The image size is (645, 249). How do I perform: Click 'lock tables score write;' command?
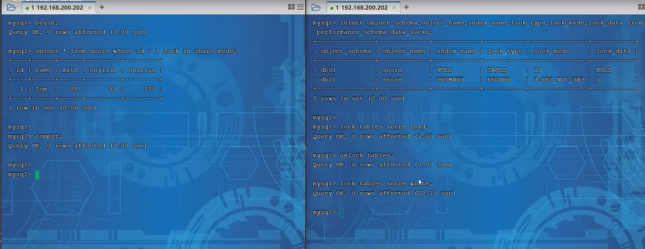[x=386, y=184]
